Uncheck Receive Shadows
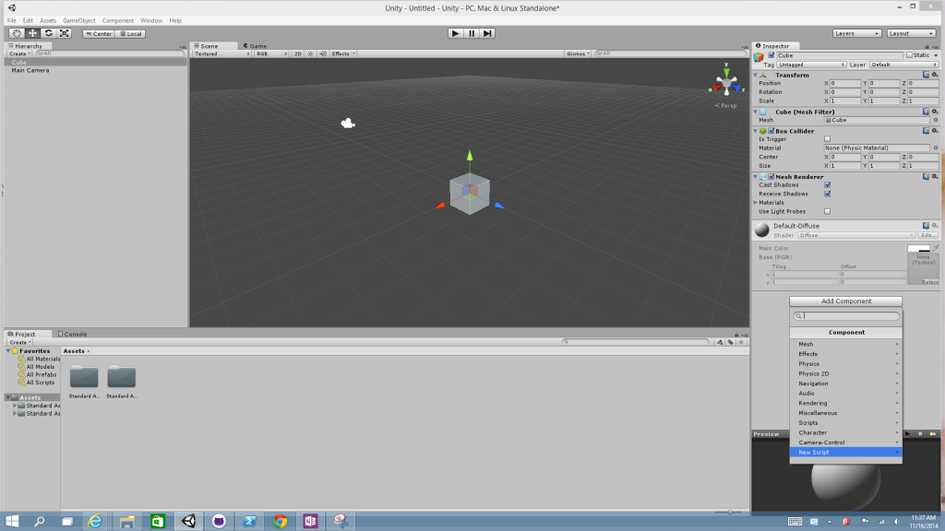 [x=828, y=194]
